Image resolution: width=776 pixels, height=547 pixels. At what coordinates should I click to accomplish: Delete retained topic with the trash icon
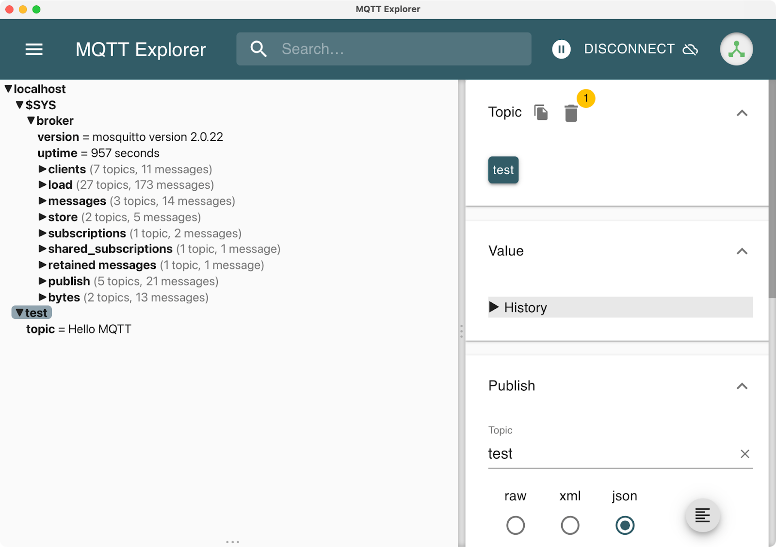571,113
